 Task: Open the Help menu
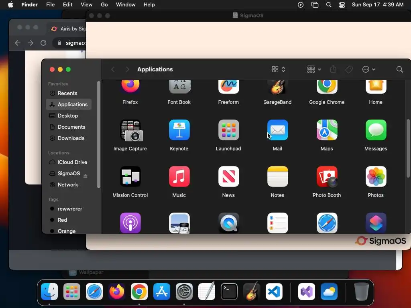[x=149, y=5]
